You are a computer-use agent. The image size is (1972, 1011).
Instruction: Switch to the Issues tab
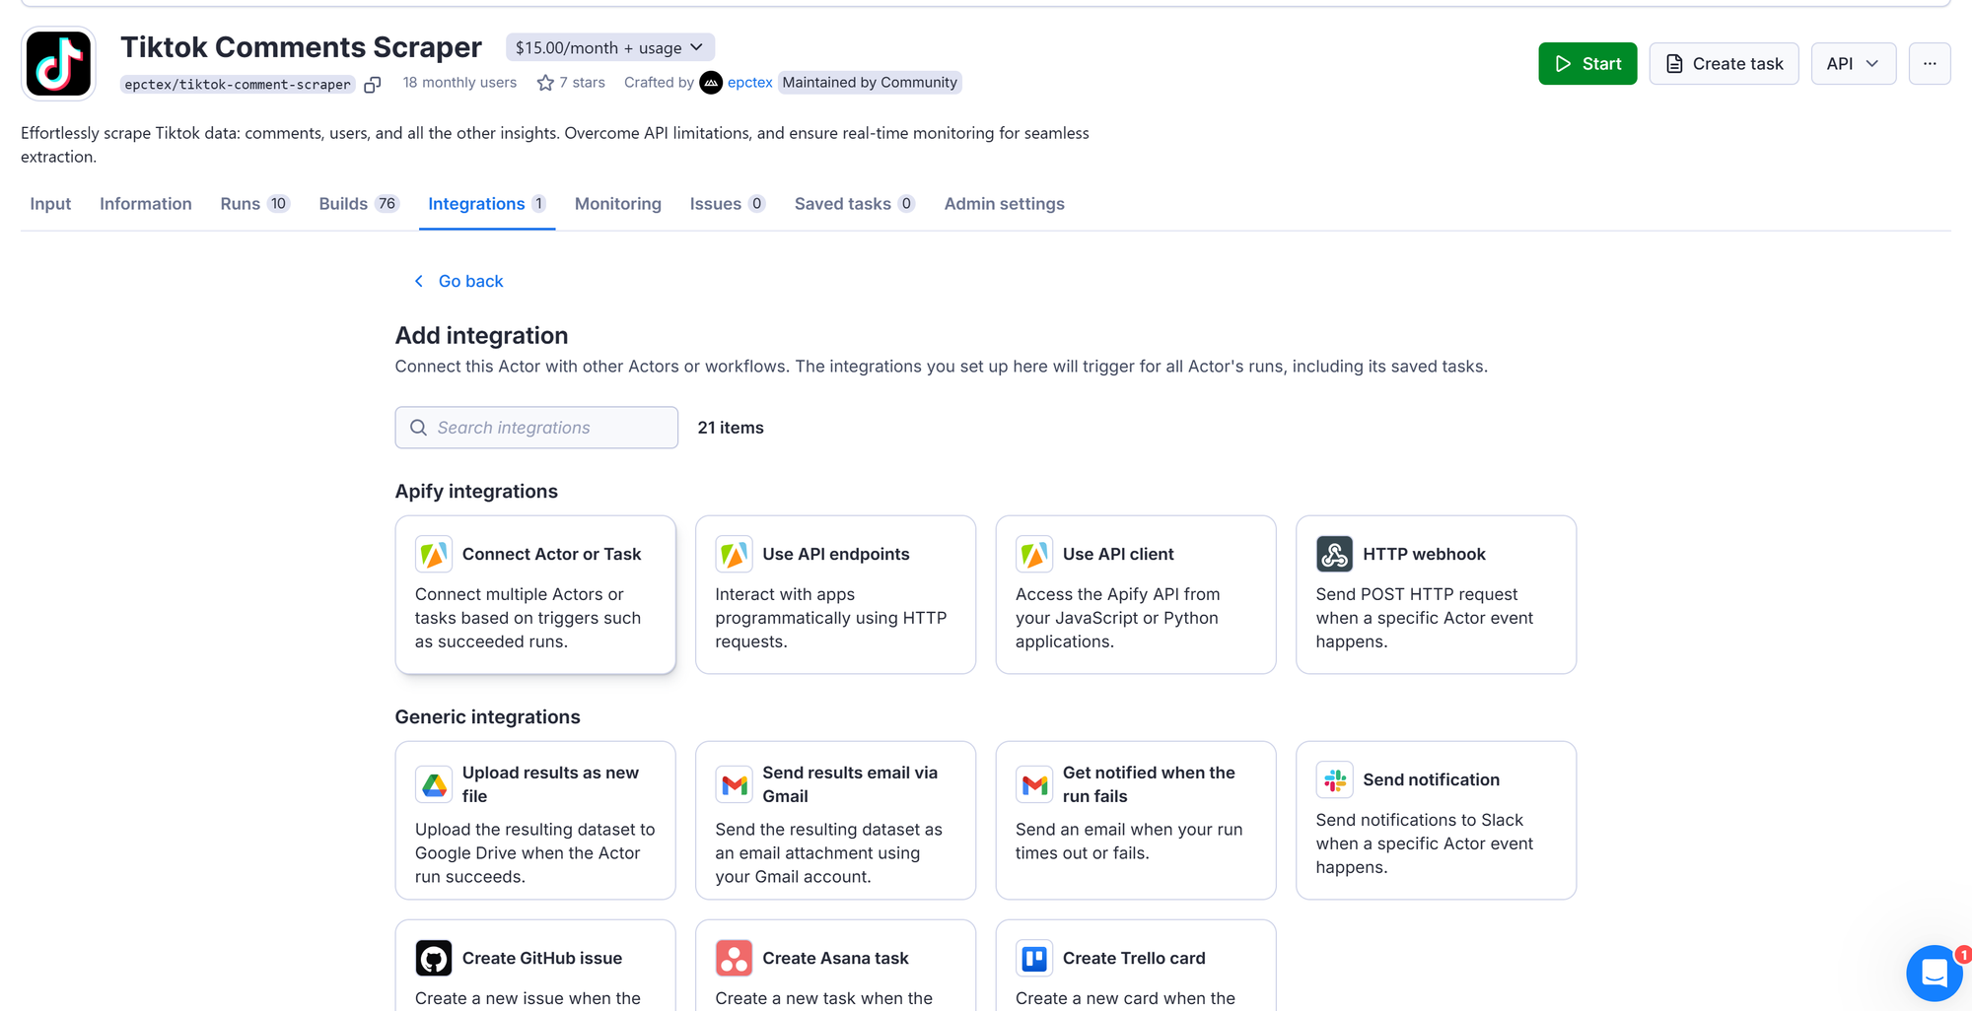pyautogui.click(x=728, y=204)
